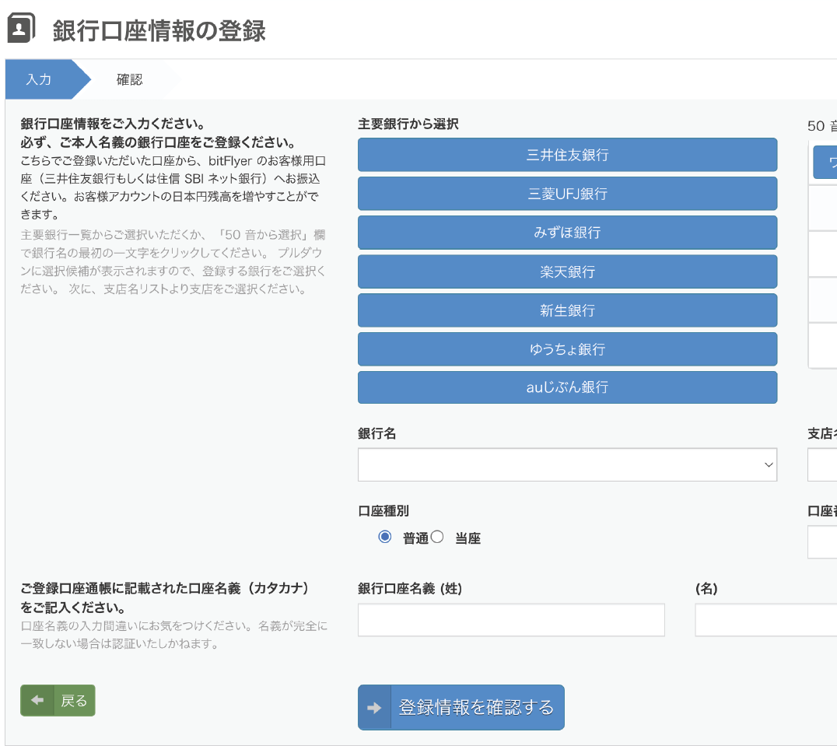
Task: Click the profile icon beside the page title
Action: click(x=20, y=29)
